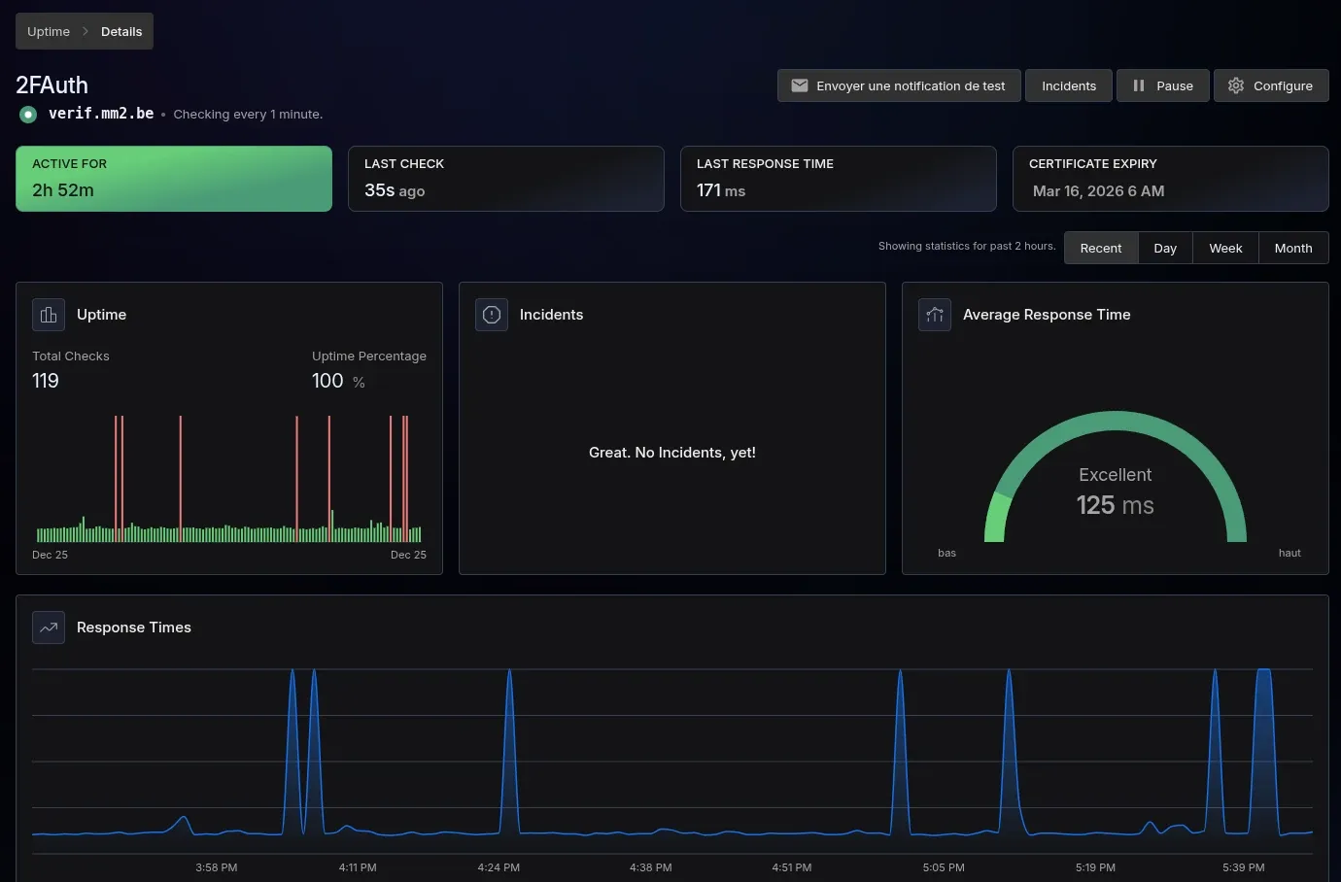Viewport: 1341px width, 882px height.
Task: Click the pause bars icon
Action: [1138, 85]
